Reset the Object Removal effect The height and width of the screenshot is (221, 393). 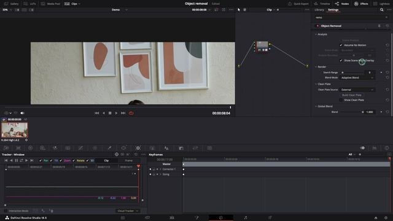click(387, 26)
